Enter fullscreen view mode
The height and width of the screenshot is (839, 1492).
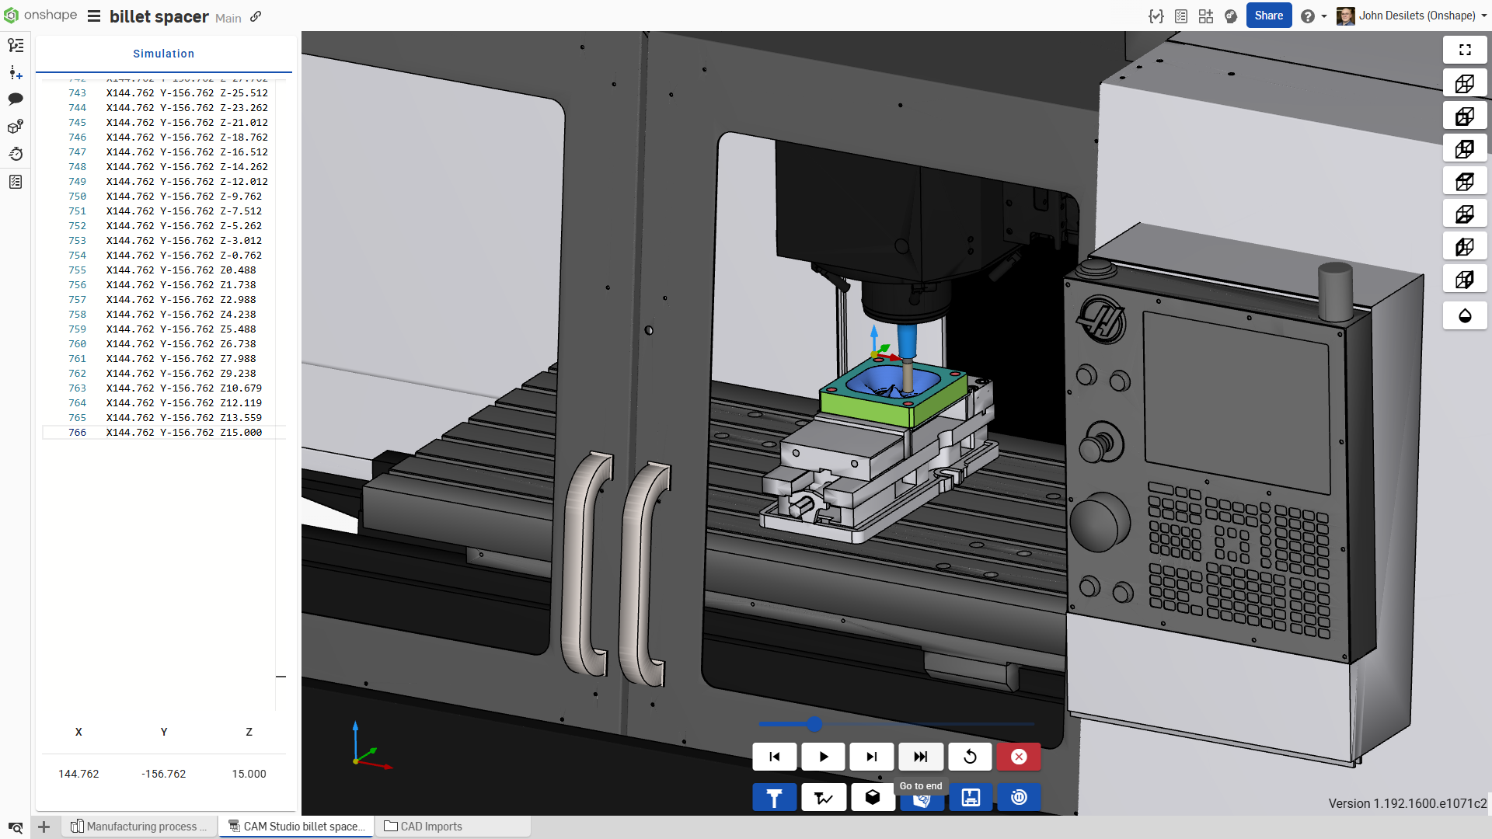pyautogui.click(x=1465, y=50)
